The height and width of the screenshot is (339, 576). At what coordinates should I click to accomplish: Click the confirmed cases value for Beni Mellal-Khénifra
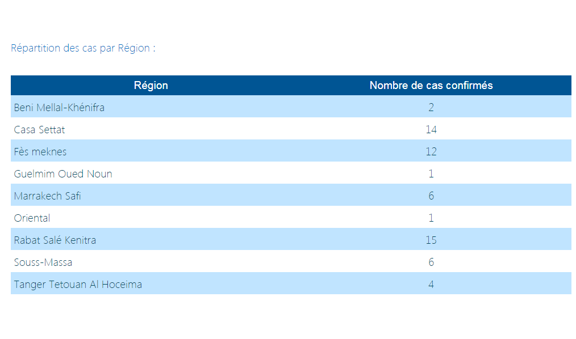pyautogui.click(x=431, y=108)
